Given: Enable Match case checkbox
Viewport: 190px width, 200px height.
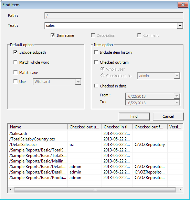Looking at the screenshot, I should click(15, 72).
